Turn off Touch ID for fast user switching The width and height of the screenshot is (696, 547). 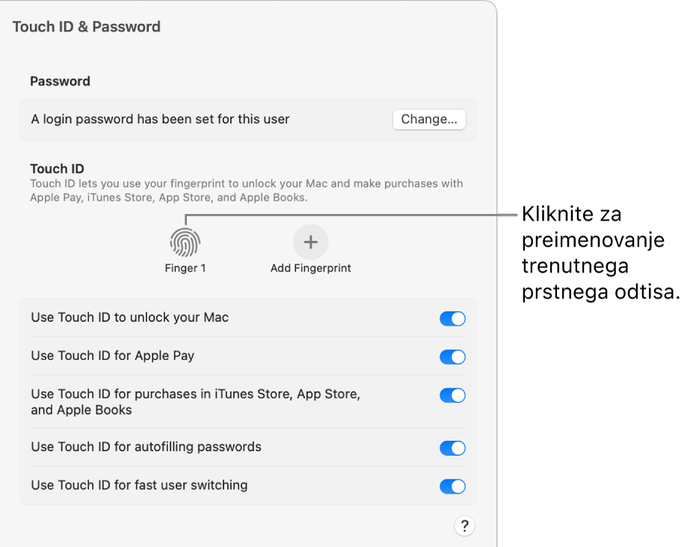point(452,486)
